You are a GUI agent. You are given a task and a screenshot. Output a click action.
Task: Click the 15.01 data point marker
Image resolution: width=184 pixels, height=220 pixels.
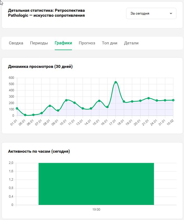[99, 101]
